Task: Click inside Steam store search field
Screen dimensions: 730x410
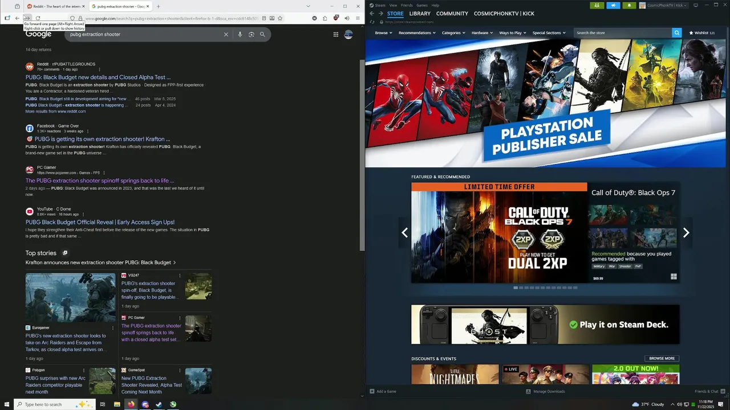Action: (623, 32)
